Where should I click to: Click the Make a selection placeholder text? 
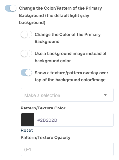point(42,95)
